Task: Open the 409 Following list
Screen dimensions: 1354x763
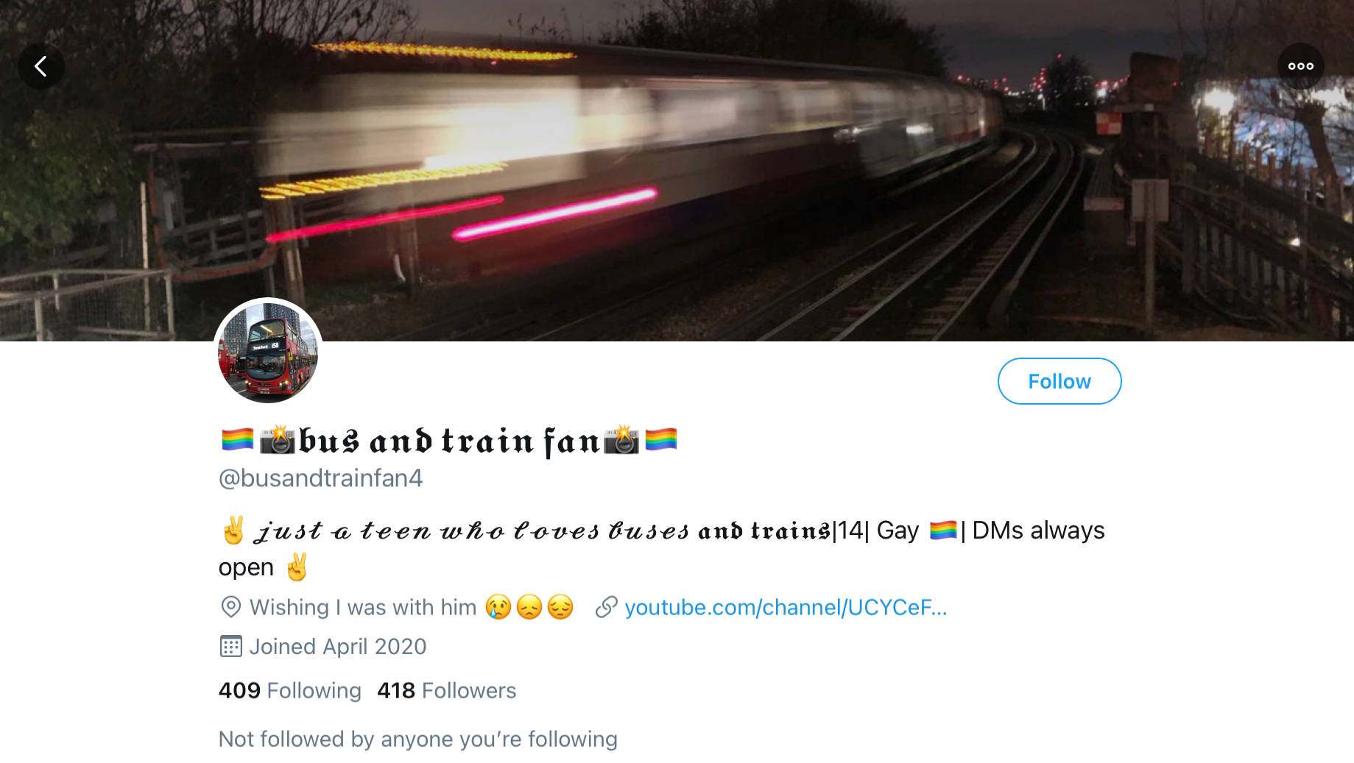Action: [290, 690]
